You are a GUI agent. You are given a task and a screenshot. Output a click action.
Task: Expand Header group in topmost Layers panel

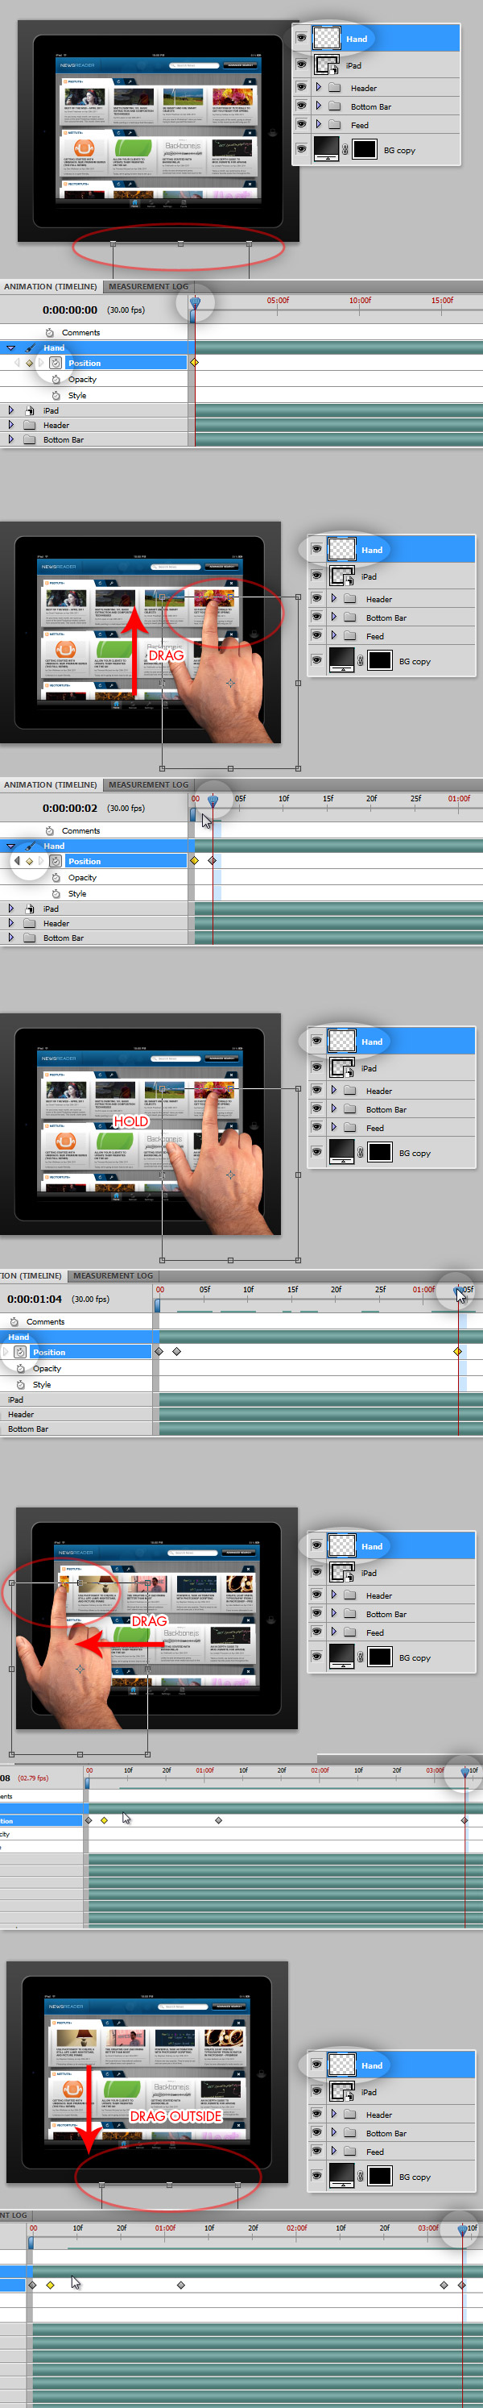click(319, 88)
